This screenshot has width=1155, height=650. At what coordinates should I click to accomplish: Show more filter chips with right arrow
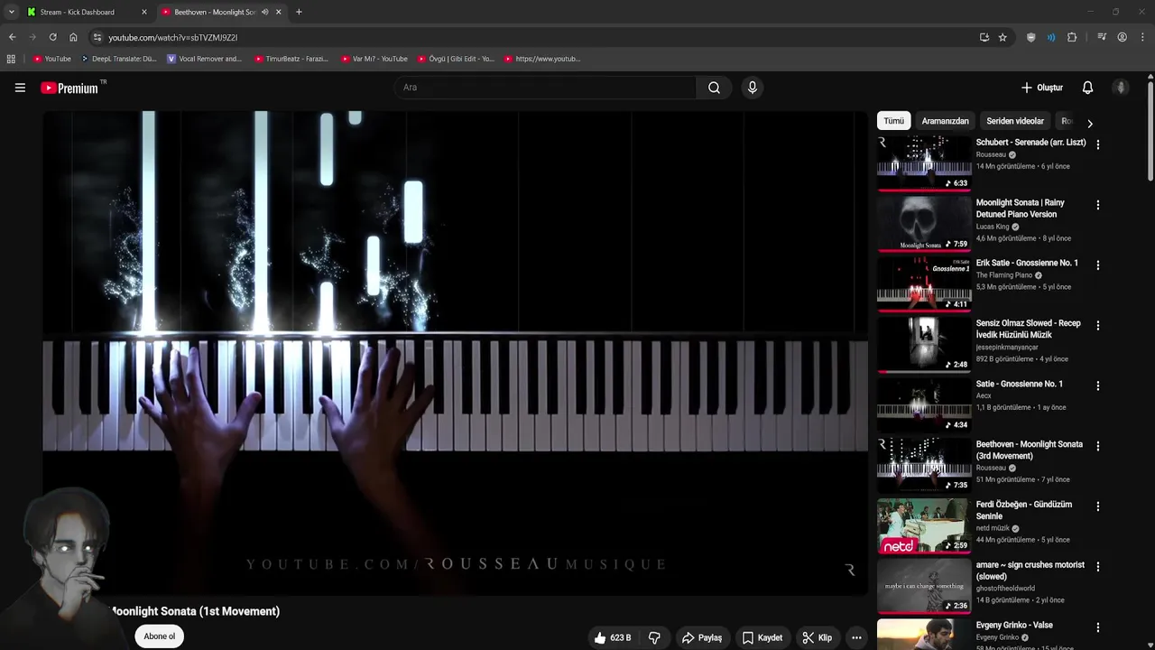(1089, 123)
